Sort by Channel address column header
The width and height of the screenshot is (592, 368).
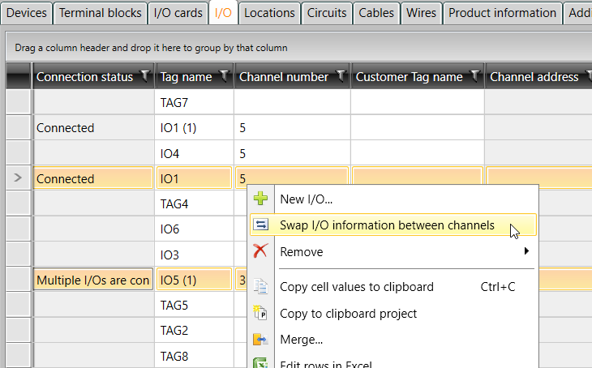tap(534, 77)
